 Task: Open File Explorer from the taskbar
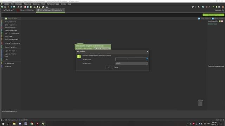point(14,124)
